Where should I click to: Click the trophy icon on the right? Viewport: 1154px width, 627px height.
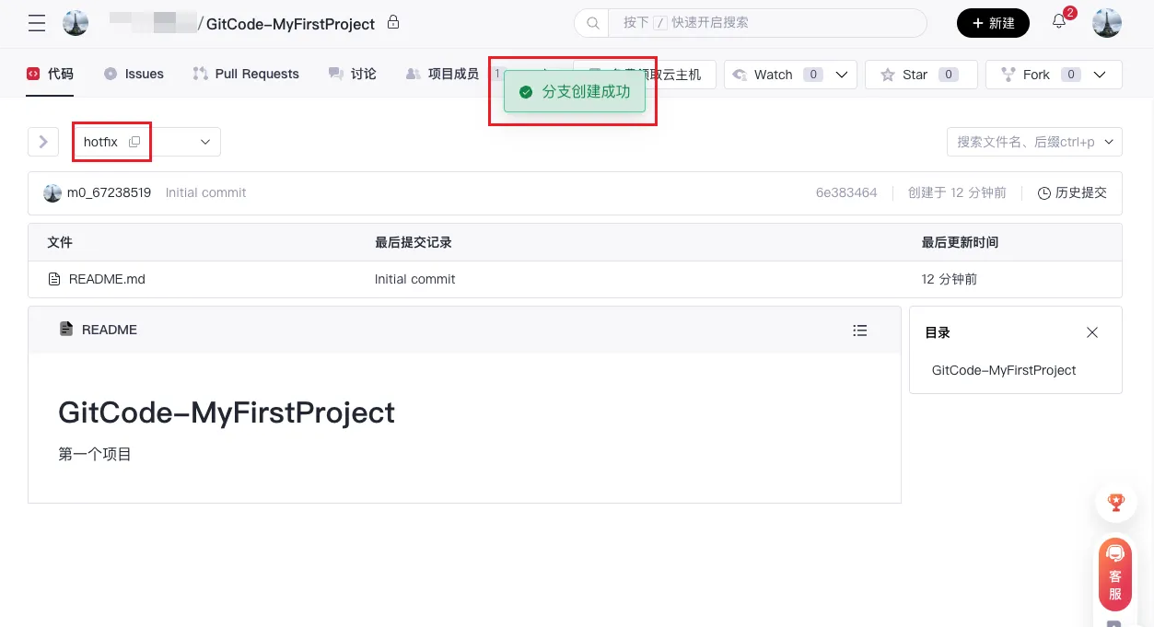click(1115, 503)
